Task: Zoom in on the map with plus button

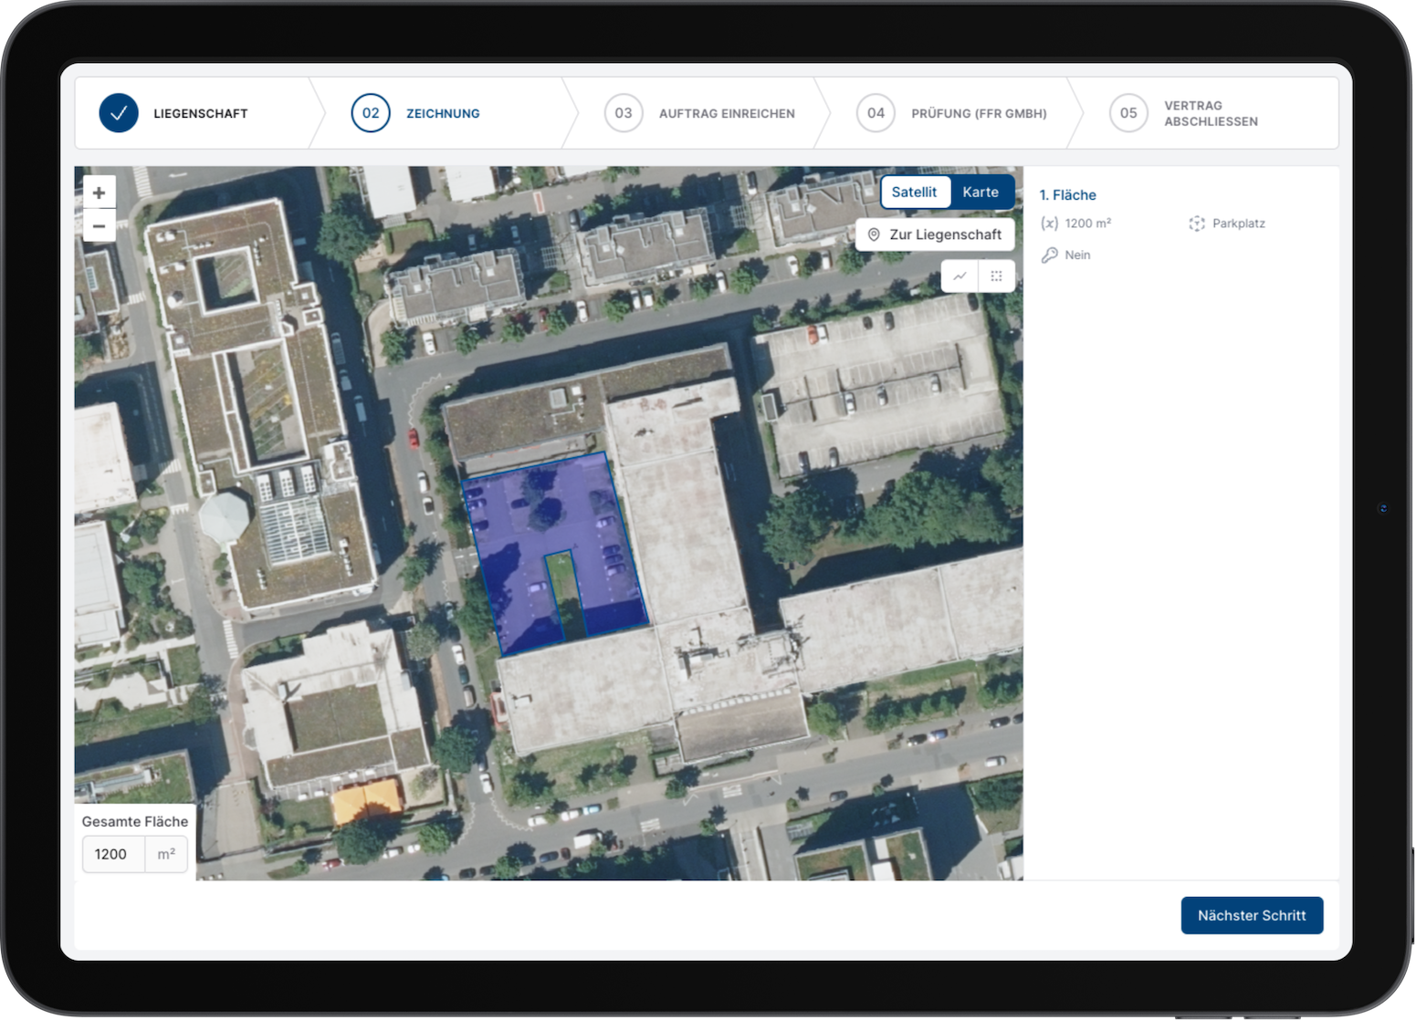Action: tap(99, 193)
